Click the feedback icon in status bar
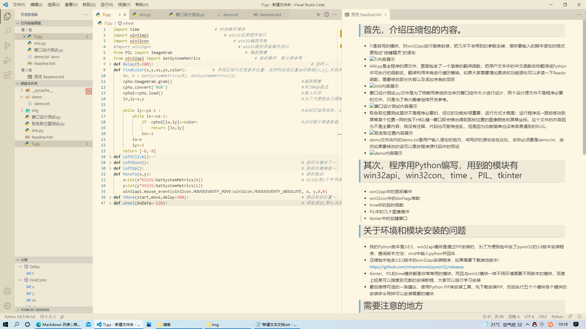The image size is (586, 329). pyautogui.click(x=570, y=317)
